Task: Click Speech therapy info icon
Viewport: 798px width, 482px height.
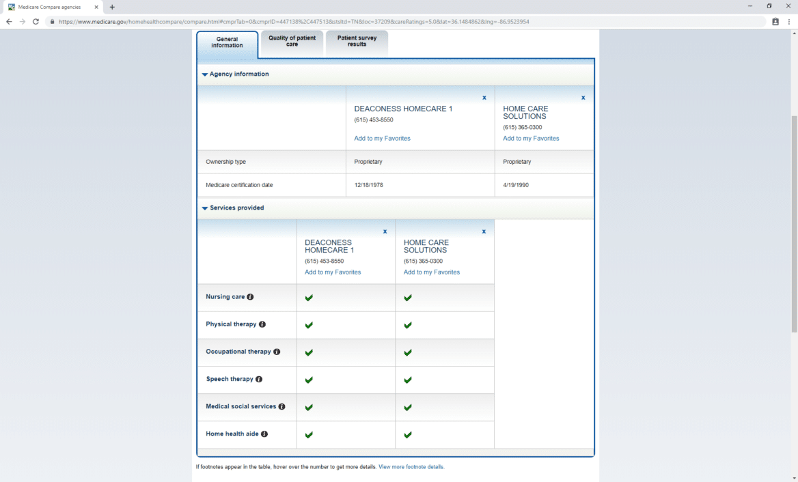Action: (x=259, y=379)
